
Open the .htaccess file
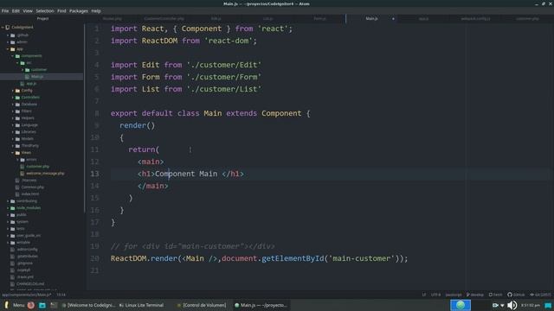pyautogui.click(x=29, y=181)
